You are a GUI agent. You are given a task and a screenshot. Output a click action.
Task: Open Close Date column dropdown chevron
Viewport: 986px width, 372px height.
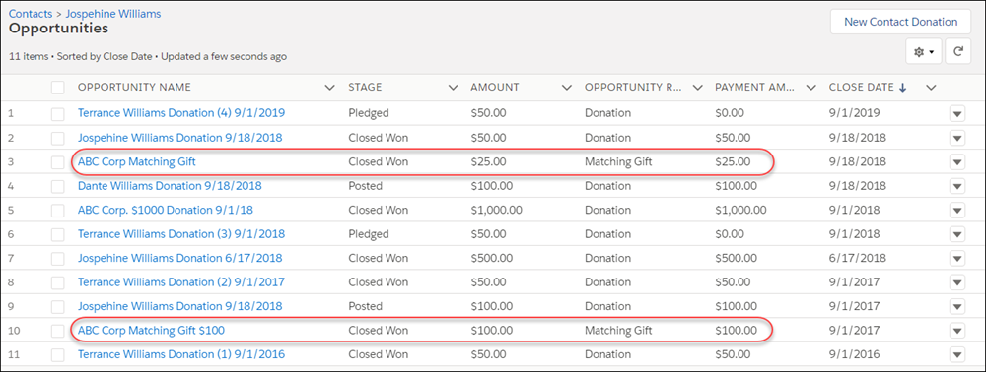932,88
